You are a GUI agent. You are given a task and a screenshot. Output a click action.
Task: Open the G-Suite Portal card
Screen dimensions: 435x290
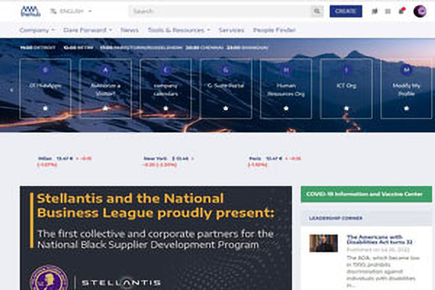(225, 88)
